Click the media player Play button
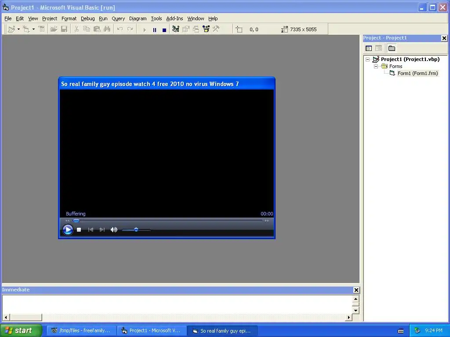This screenshot has height=337, width=450. 68,229
